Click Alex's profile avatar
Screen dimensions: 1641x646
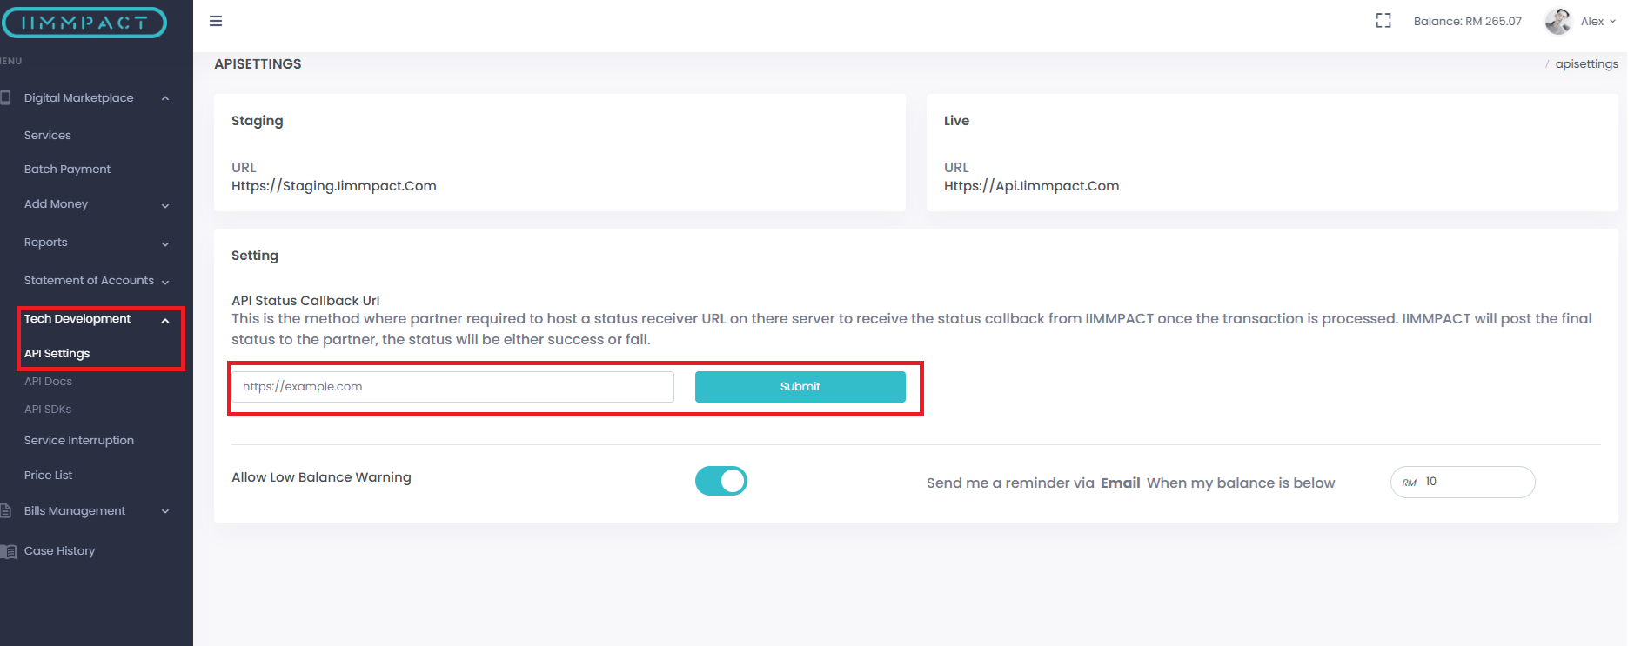tap(1557, 21)
